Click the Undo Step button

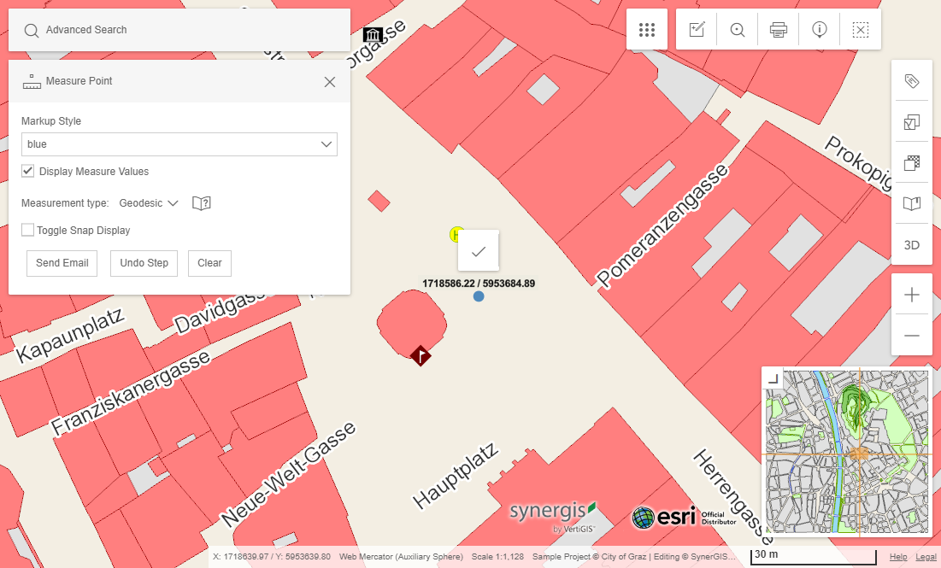coord(144,263)
